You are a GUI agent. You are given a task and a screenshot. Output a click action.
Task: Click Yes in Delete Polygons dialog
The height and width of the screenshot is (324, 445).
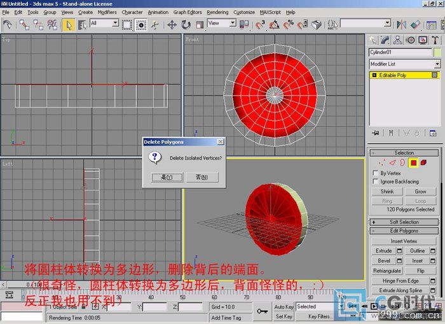pyautogui.click(x=167, y=178)
